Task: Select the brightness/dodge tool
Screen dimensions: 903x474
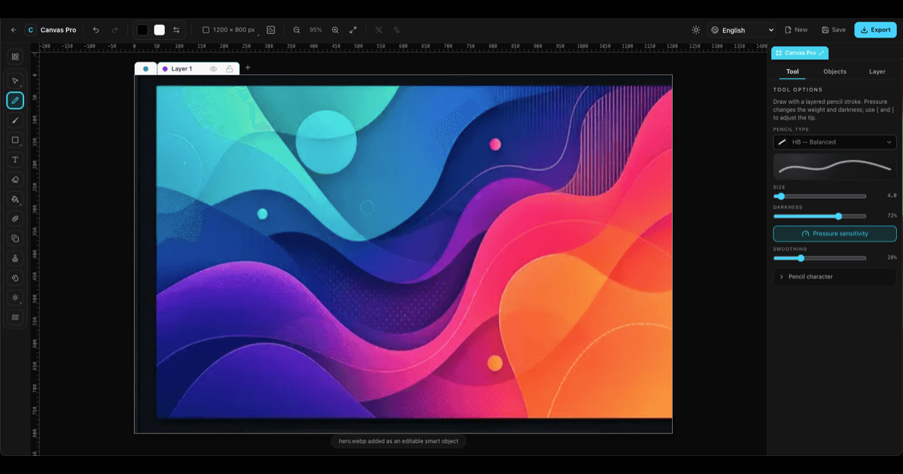Action: point(15,297)
